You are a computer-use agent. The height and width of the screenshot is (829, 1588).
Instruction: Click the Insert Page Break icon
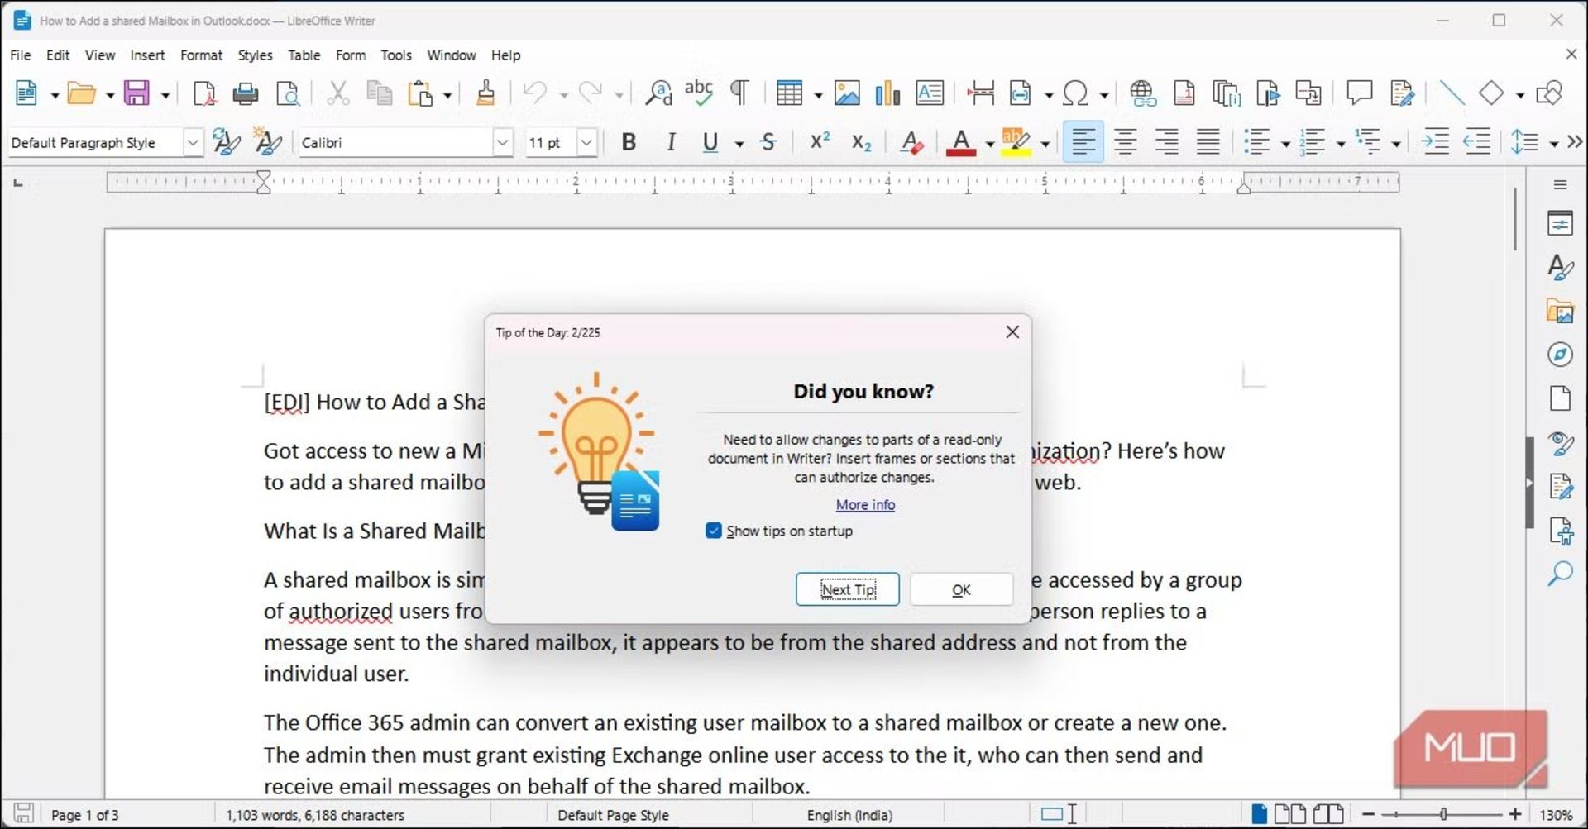[x=981, y=93]
